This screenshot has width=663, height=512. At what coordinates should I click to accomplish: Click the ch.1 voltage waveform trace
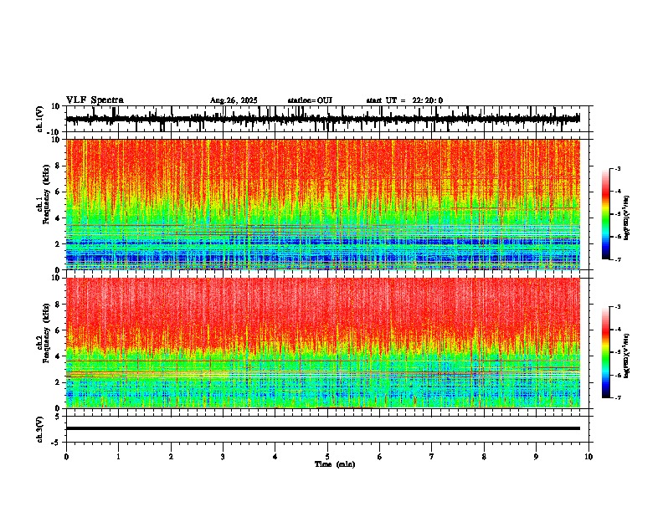[x=322, y=119]
